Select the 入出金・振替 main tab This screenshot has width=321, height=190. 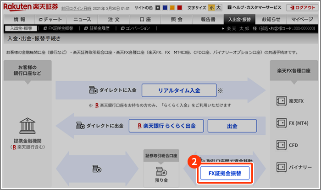(239, 19)
